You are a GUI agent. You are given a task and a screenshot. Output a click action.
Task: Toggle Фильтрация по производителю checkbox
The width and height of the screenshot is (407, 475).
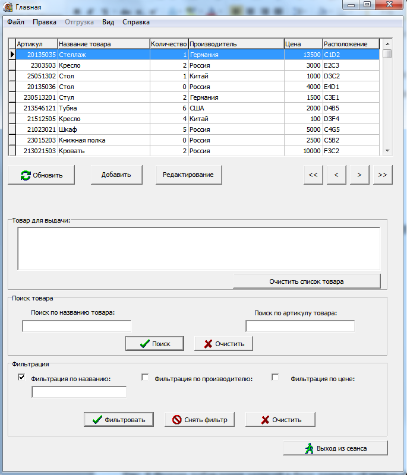[145, 377]
